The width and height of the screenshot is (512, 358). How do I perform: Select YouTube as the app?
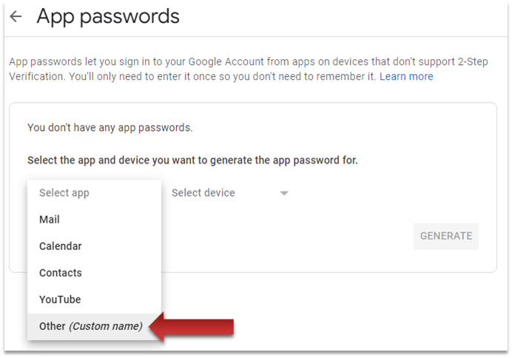click(x=60, y=300)
